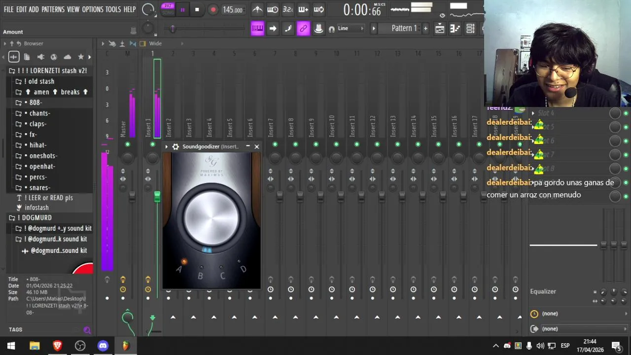Open the Line snap dropdown
Viewport: 631px width, 355px height.
(x=350, y=29)
